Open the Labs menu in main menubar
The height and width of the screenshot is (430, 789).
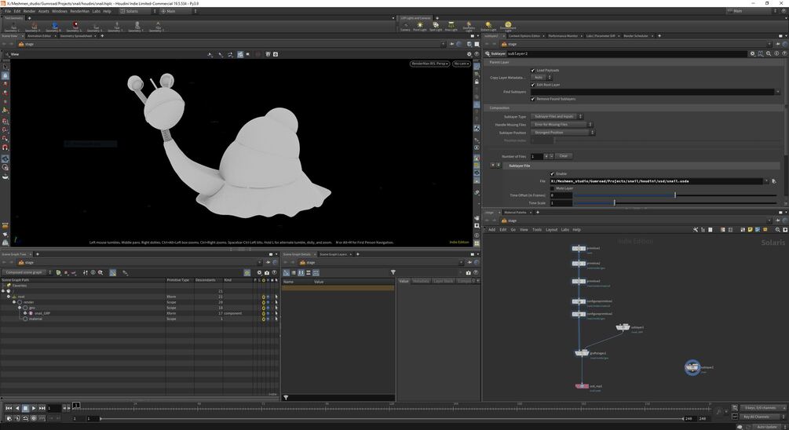pos(96,11)
